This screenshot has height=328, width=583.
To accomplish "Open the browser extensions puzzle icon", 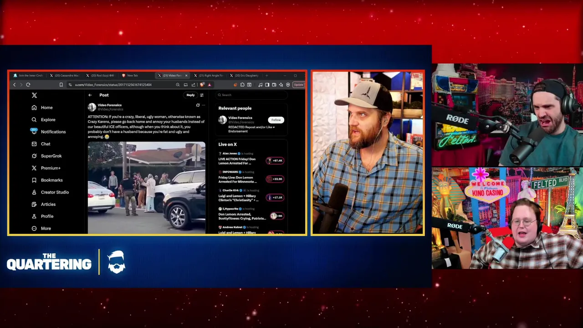I will (242, 85).
